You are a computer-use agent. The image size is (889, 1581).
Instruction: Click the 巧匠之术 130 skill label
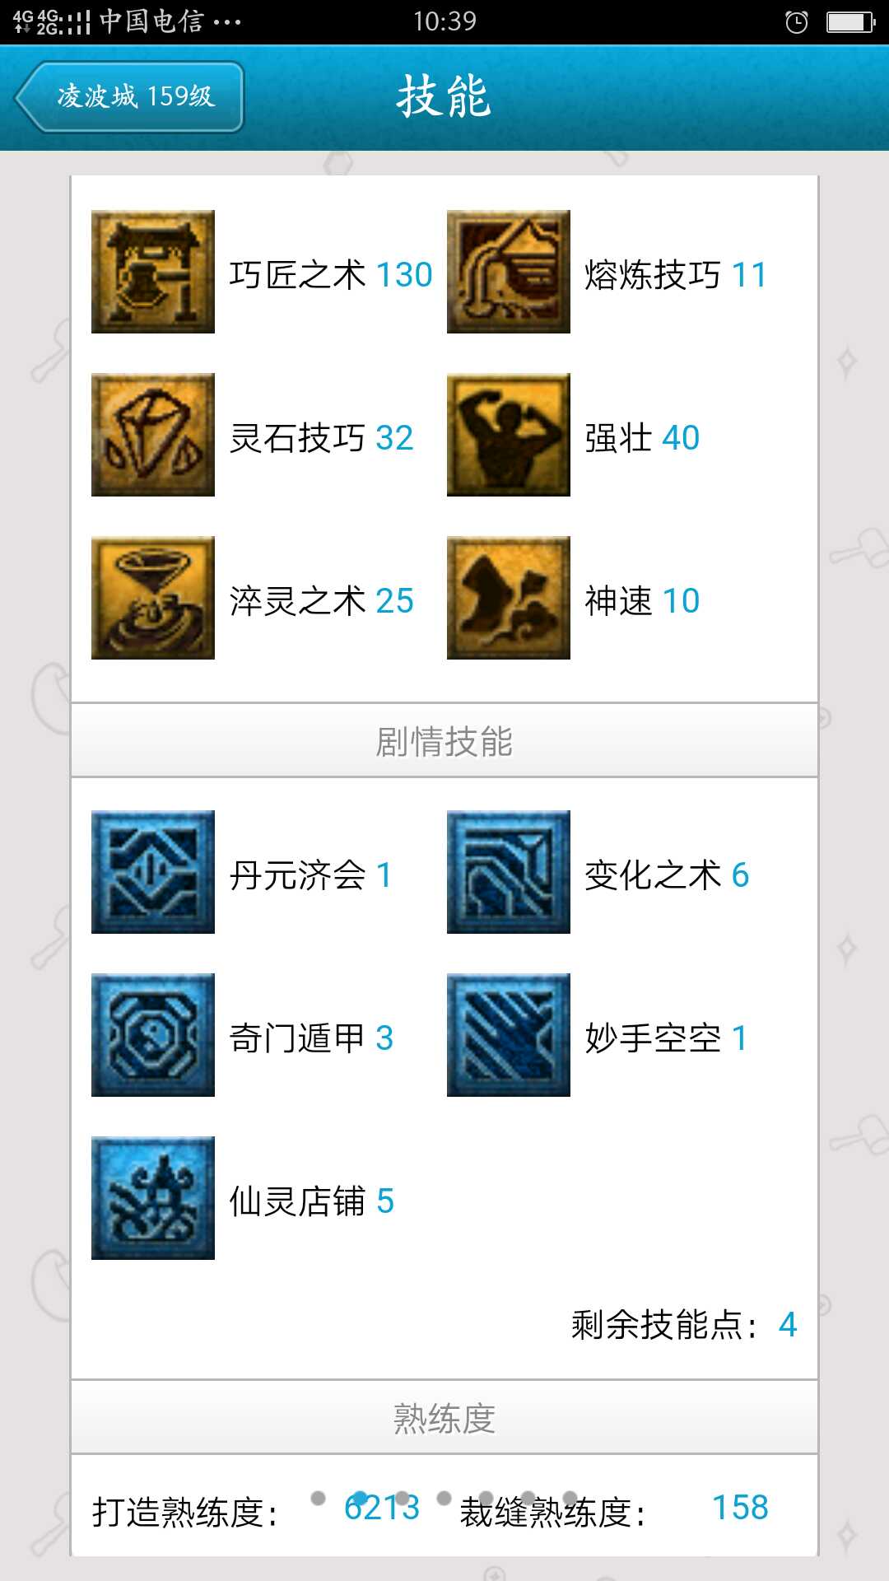pos(331,274)
